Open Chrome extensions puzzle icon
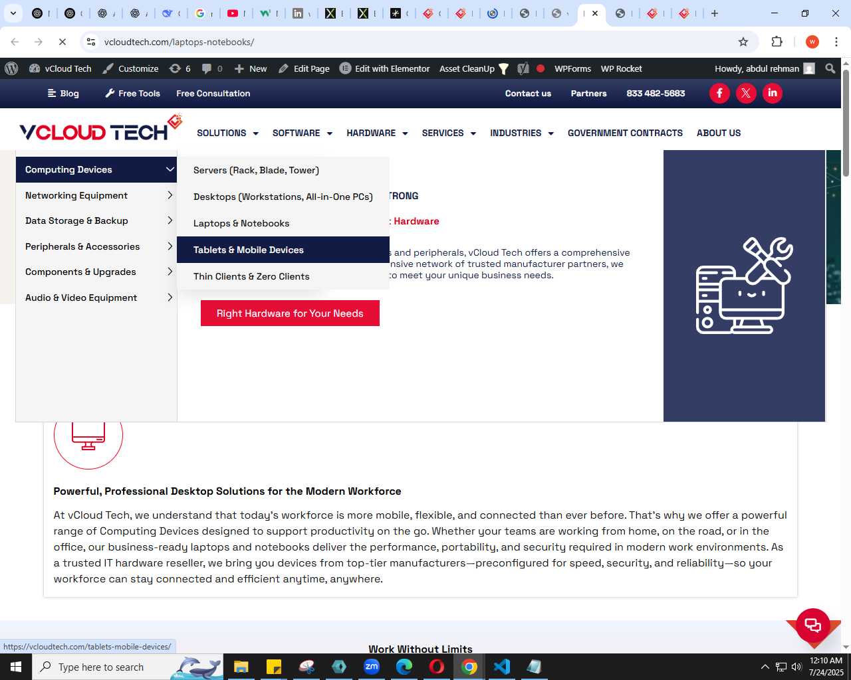The width and height of the screenshot is (851, 680). click(x=777, y=42)
